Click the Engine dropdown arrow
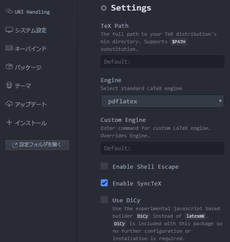 (x=220, y=101)
